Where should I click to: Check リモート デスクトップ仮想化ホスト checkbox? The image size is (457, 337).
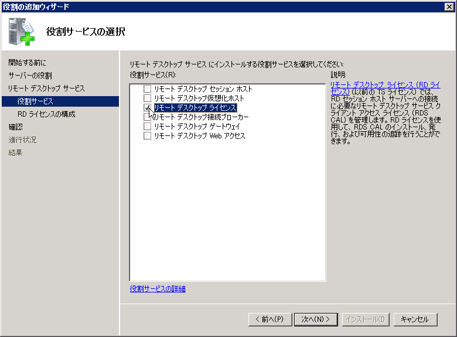147,98
